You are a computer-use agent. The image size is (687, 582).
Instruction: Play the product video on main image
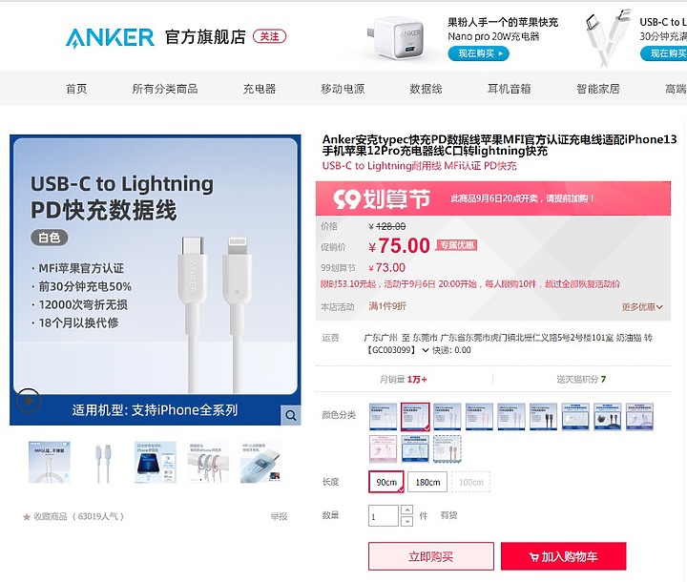[28, 401]
